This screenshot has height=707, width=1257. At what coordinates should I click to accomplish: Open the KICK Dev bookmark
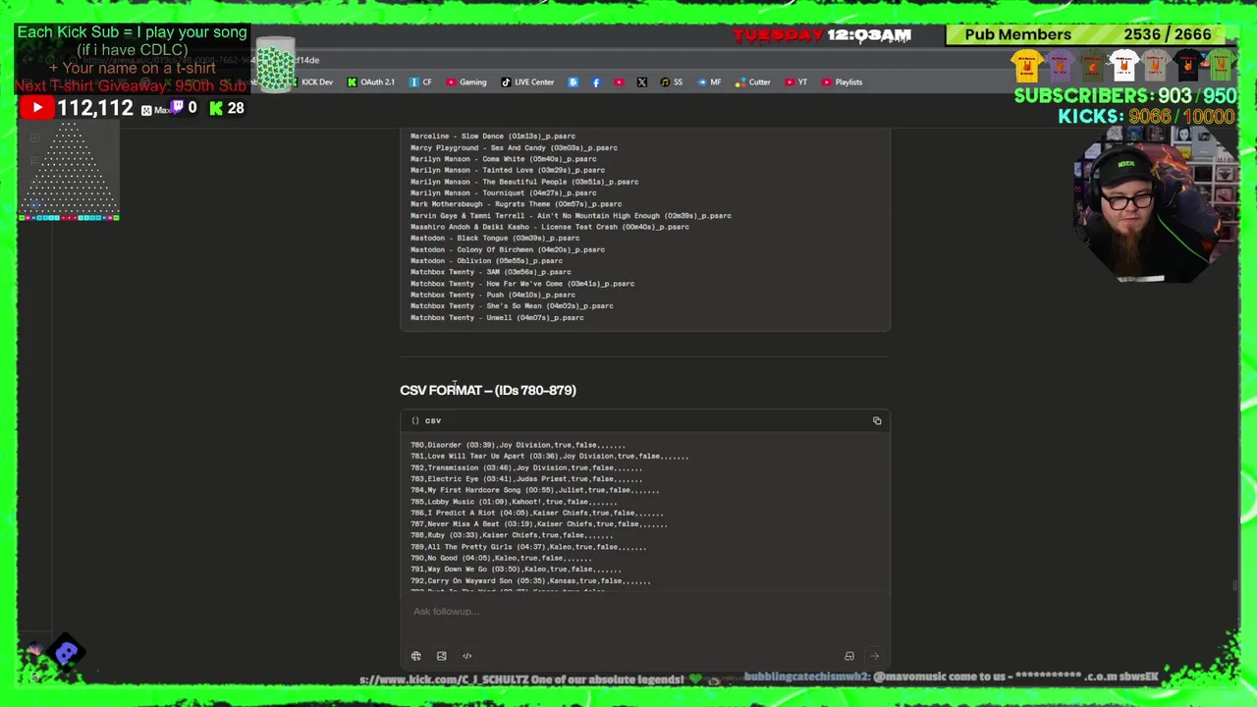point(310,82)
